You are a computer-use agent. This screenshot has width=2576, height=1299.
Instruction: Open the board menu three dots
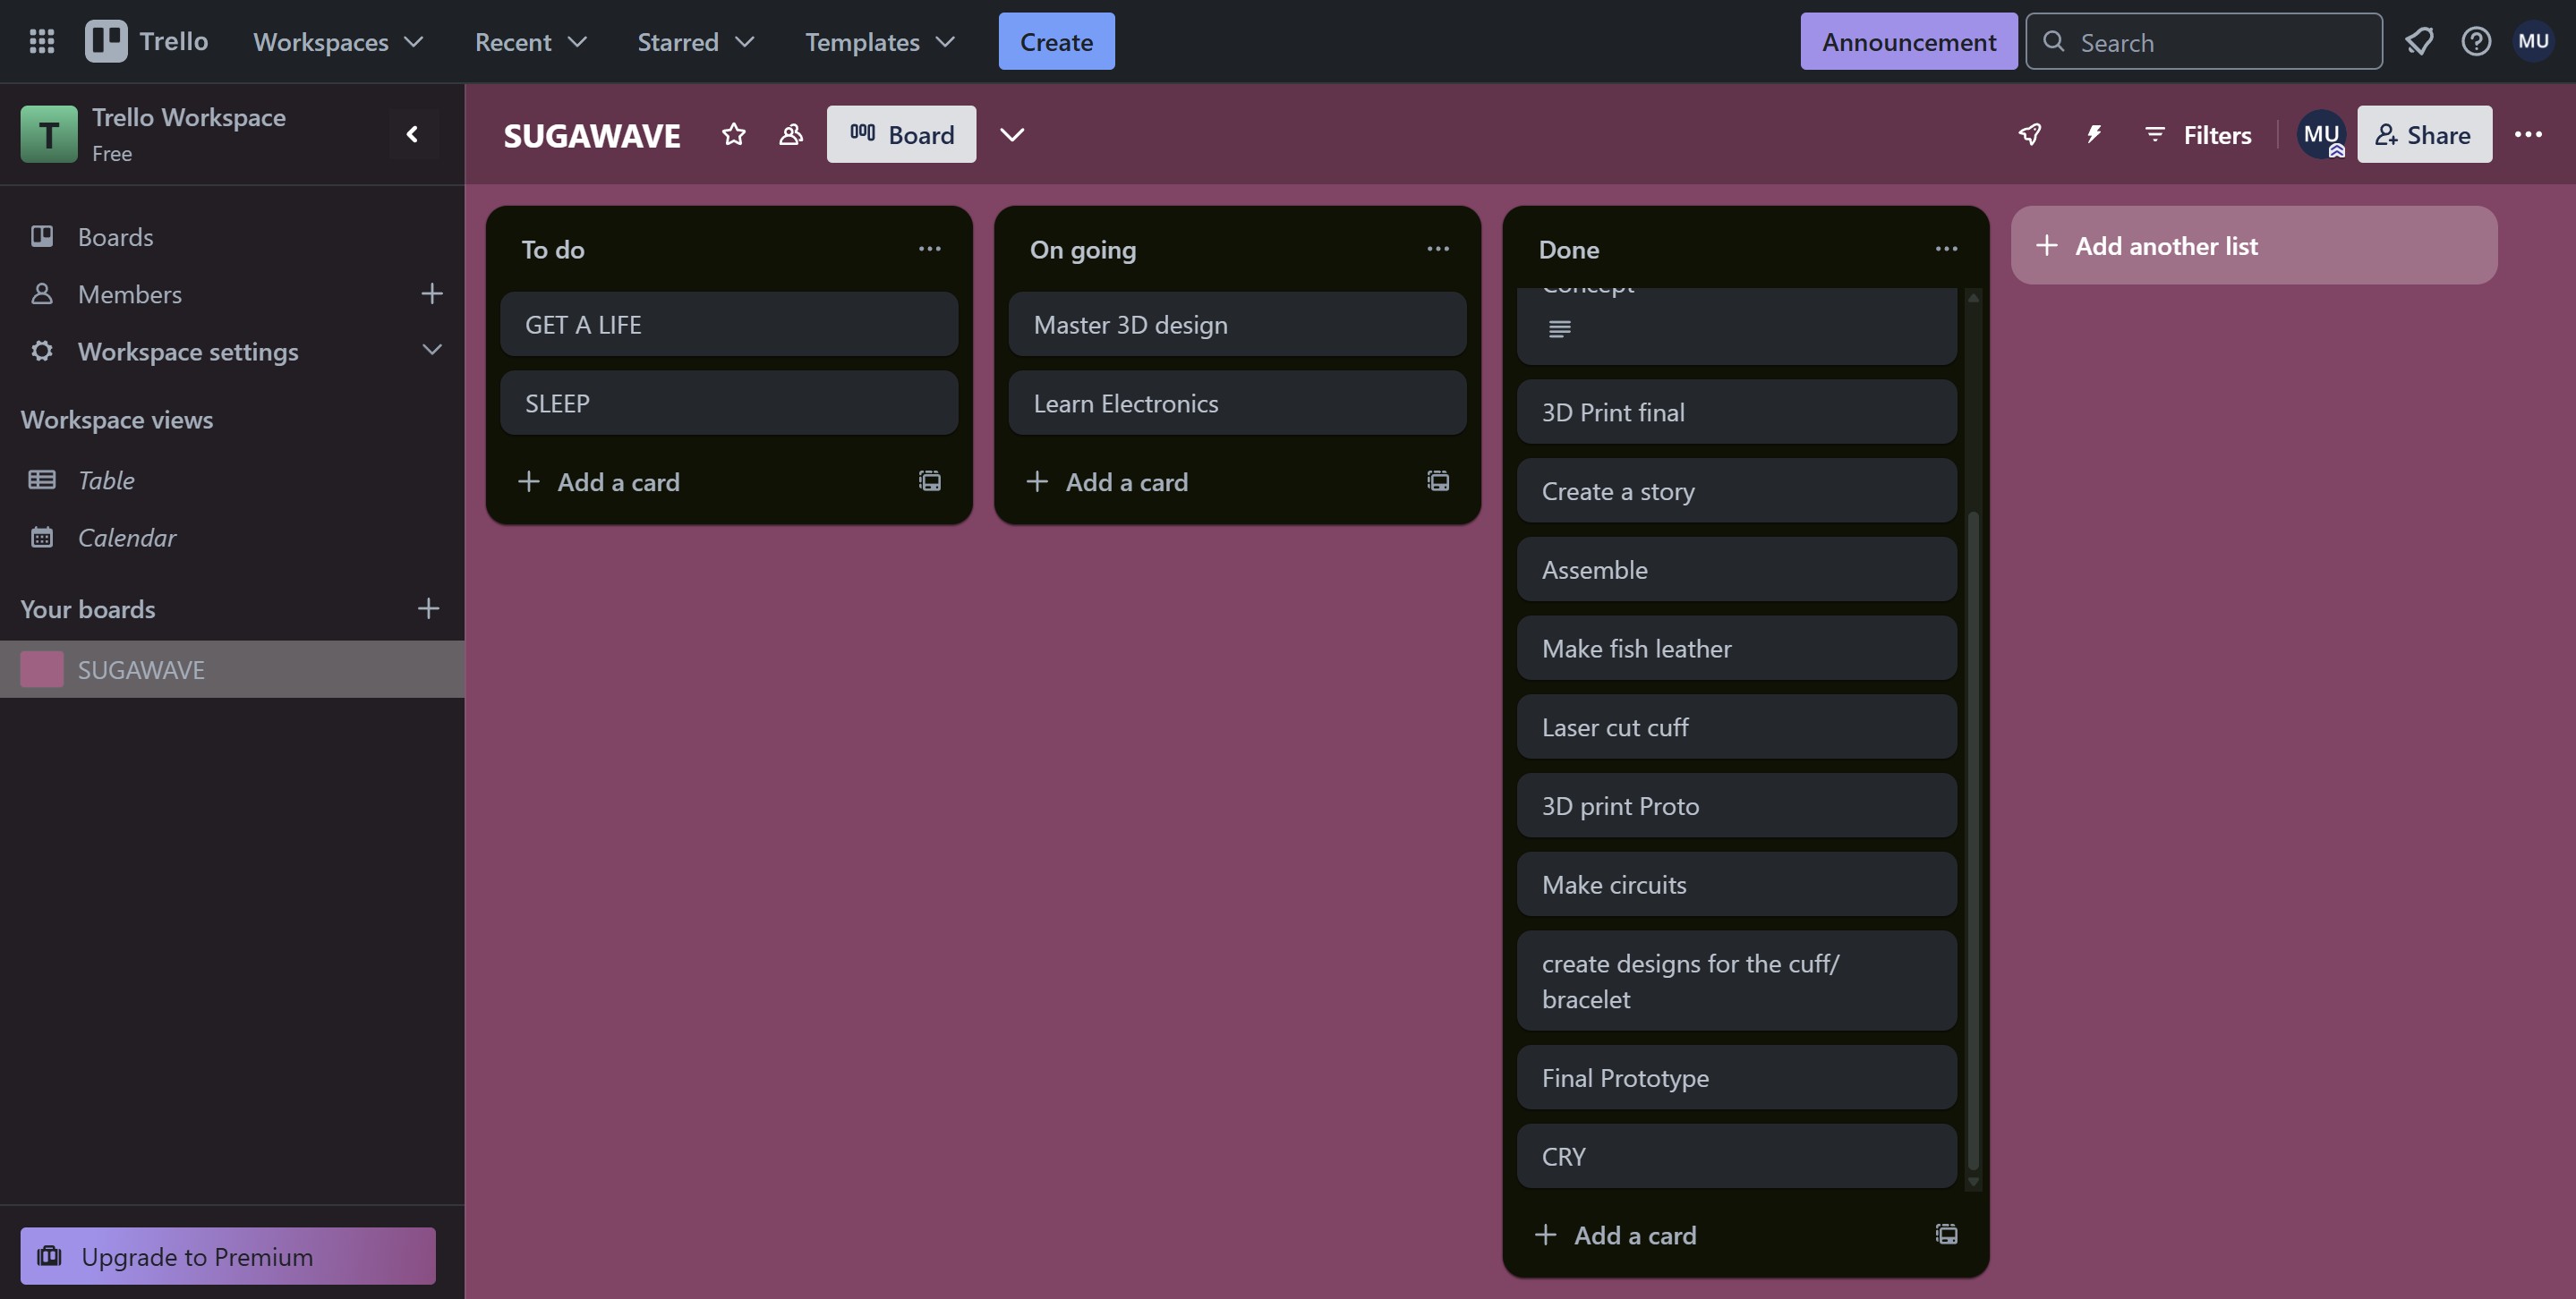(2527, 134)
